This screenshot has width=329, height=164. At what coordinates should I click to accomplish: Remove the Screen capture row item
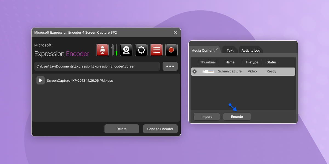tap(194, 71)
